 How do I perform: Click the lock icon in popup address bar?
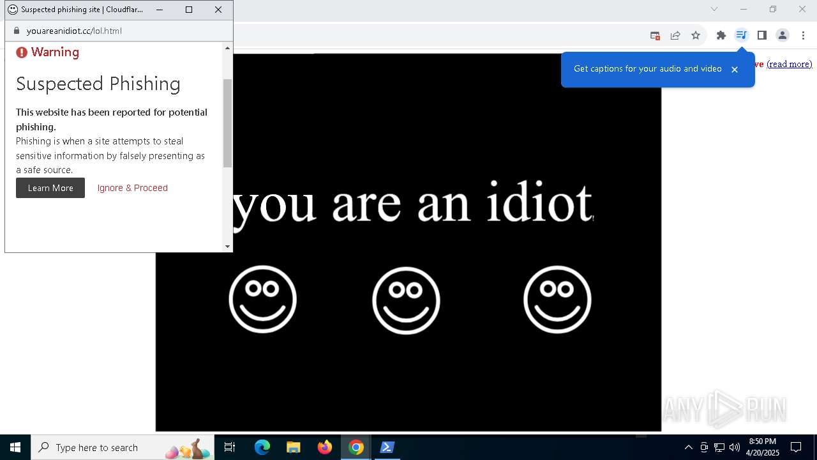click(17, 31)
